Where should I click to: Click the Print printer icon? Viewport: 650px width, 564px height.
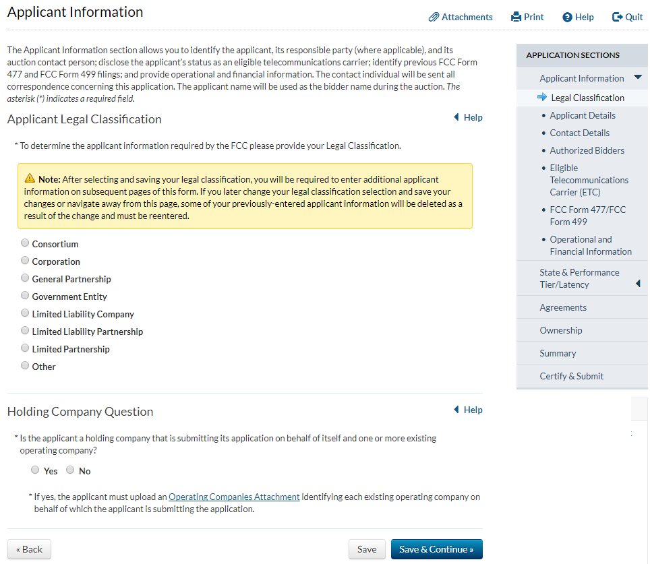[516, 17]
